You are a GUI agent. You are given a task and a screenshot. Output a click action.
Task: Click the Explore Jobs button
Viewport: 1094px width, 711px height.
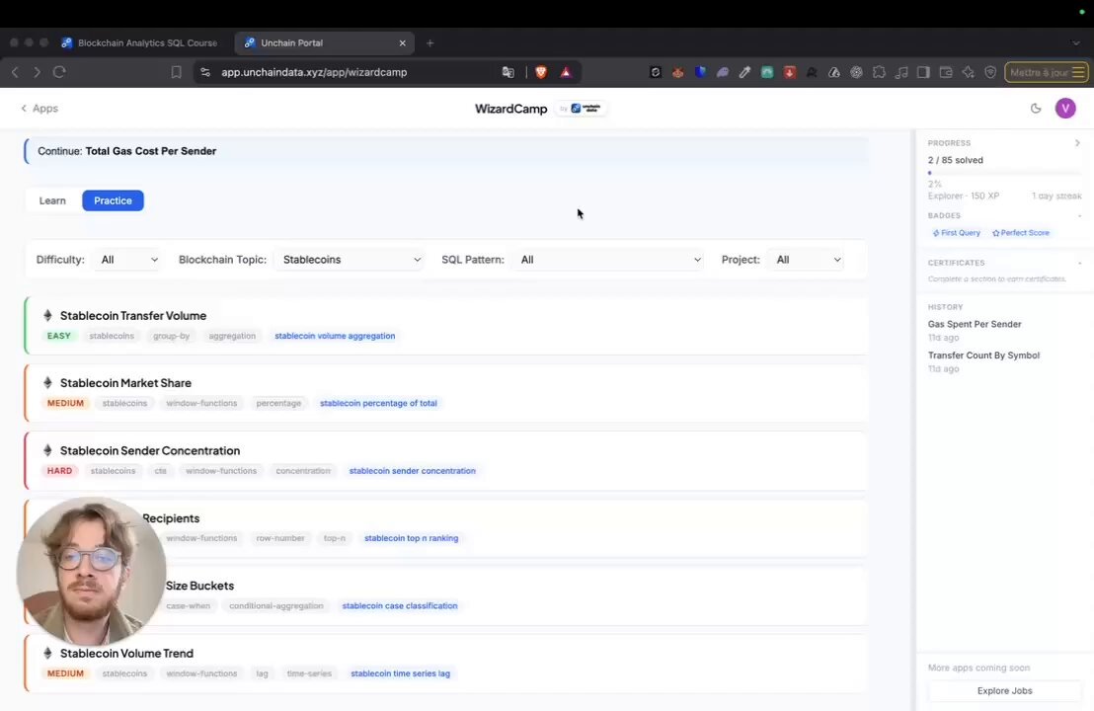1005,691
